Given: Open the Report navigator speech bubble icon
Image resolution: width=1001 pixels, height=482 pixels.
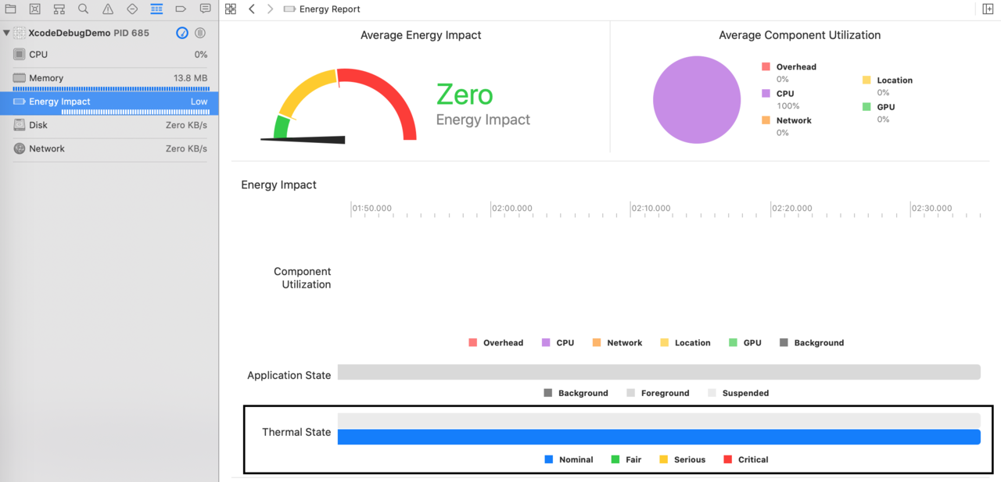Looking at the screenshot, I should (205, 9).
